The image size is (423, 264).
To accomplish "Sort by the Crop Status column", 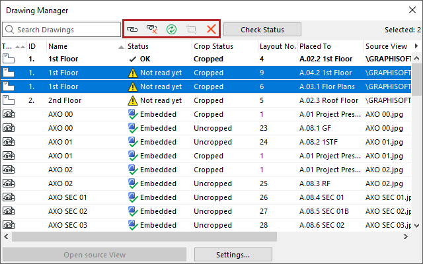I will pos(223,47).
